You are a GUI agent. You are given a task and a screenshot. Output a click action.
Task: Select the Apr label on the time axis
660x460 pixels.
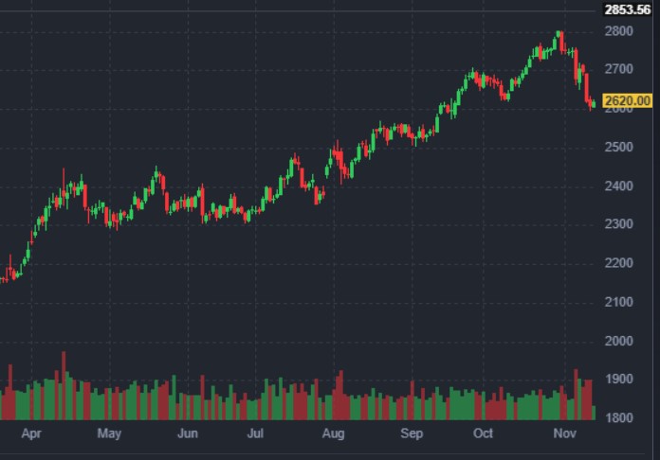pyautogui.click(x=31, y=434)
